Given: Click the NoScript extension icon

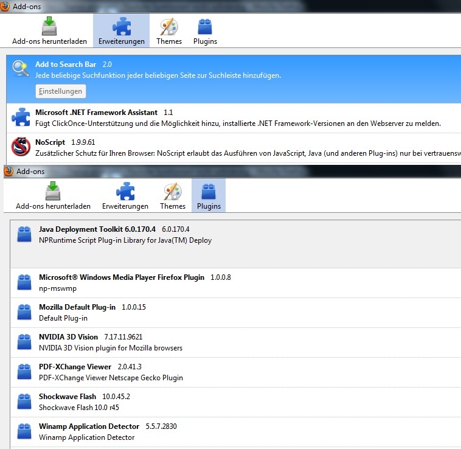Looking at the screenshot, I should click(x=21, y=147).
